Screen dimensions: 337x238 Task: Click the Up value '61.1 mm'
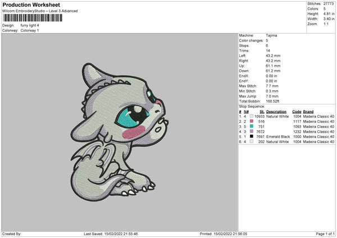[273, 66]
